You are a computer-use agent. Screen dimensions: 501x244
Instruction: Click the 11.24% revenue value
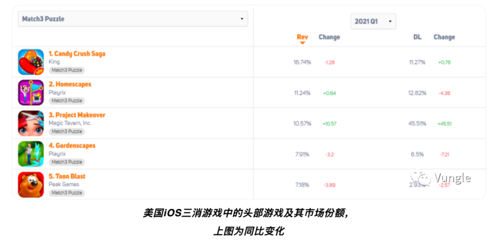302,93
